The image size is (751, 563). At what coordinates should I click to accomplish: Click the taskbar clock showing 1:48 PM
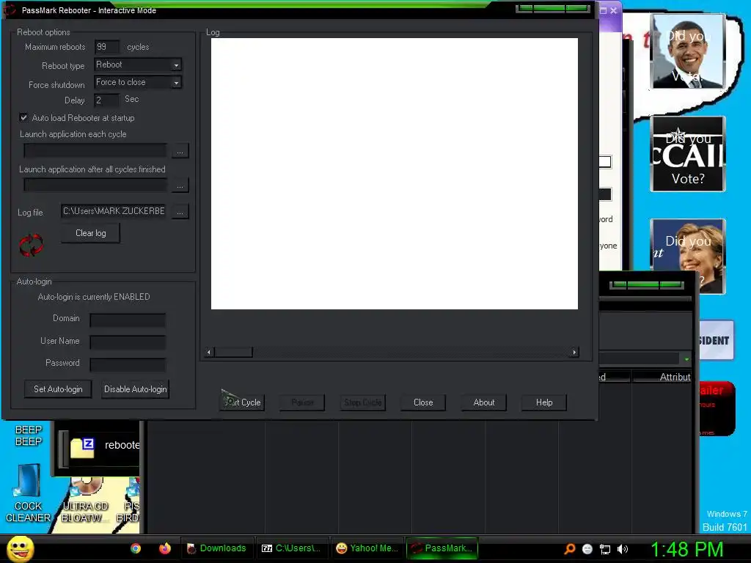[x=686, y=548]
